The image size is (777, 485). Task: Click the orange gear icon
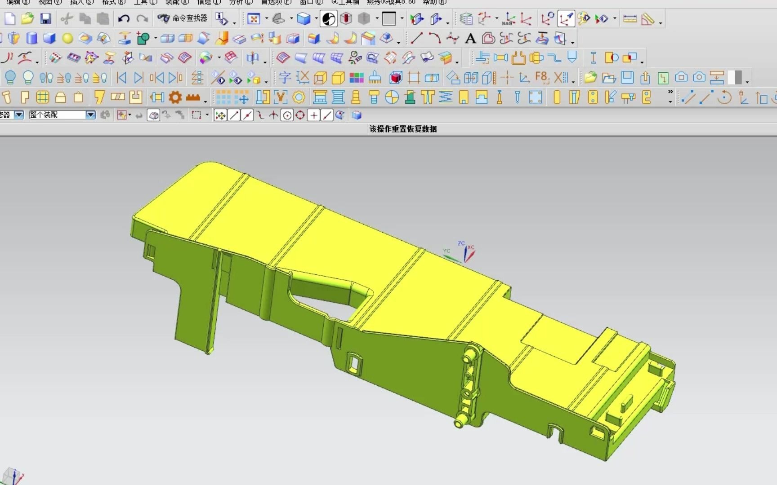click(175, 97)
